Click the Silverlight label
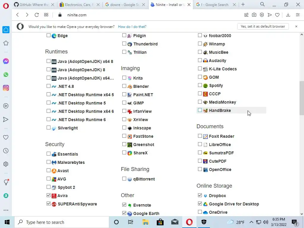Image resolution: width=304 pixels, height=228 pixels. 68,128
